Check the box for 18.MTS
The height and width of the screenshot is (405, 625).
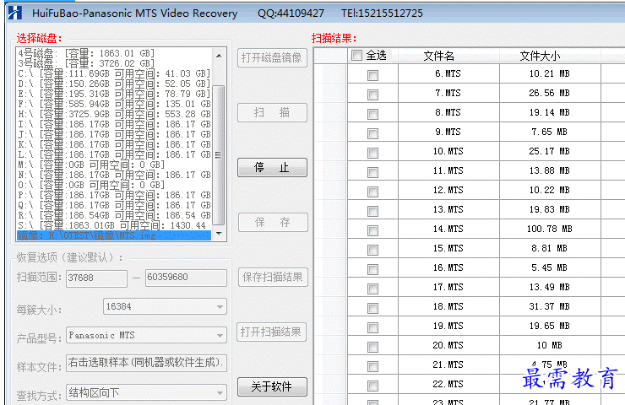pyautogui.click(x=372, y=308)
